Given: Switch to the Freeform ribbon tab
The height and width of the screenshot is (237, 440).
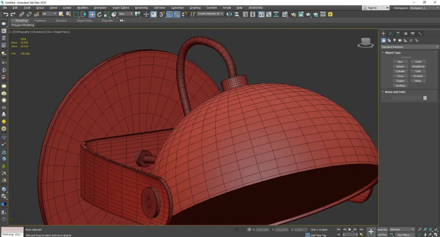Looking at the screenshot, I should pos(40,21).
